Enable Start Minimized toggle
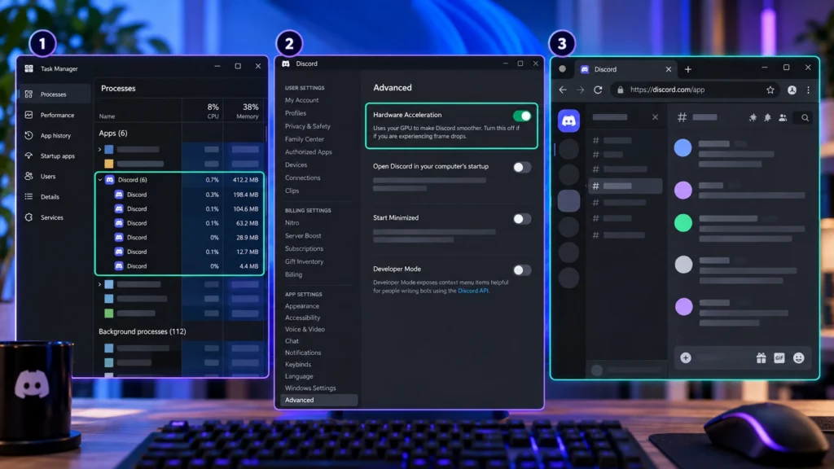 coord(522,219)
